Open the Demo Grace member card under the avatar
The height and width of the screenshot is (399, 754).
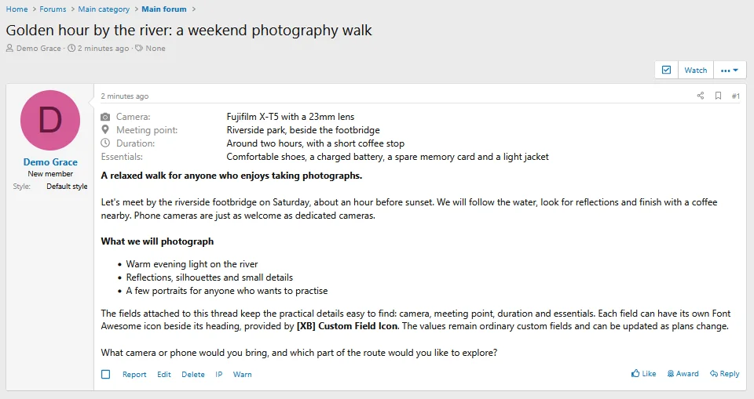(x=50, y=161)
